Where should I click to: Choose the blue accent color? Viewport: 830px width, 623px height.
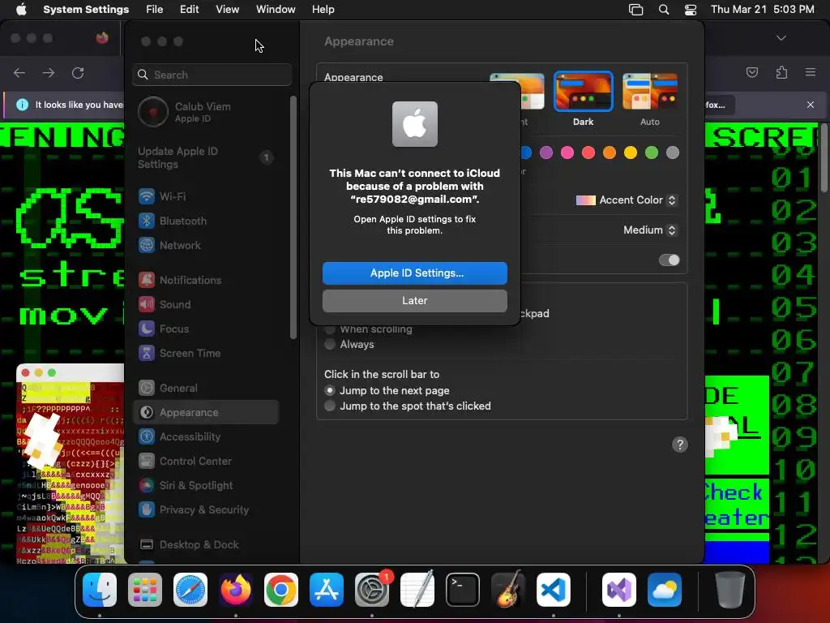[525, 153]
